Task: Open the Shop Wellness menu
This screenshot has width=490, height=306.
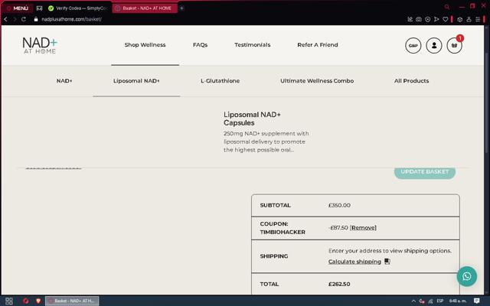Action: [x=145, y=44]
